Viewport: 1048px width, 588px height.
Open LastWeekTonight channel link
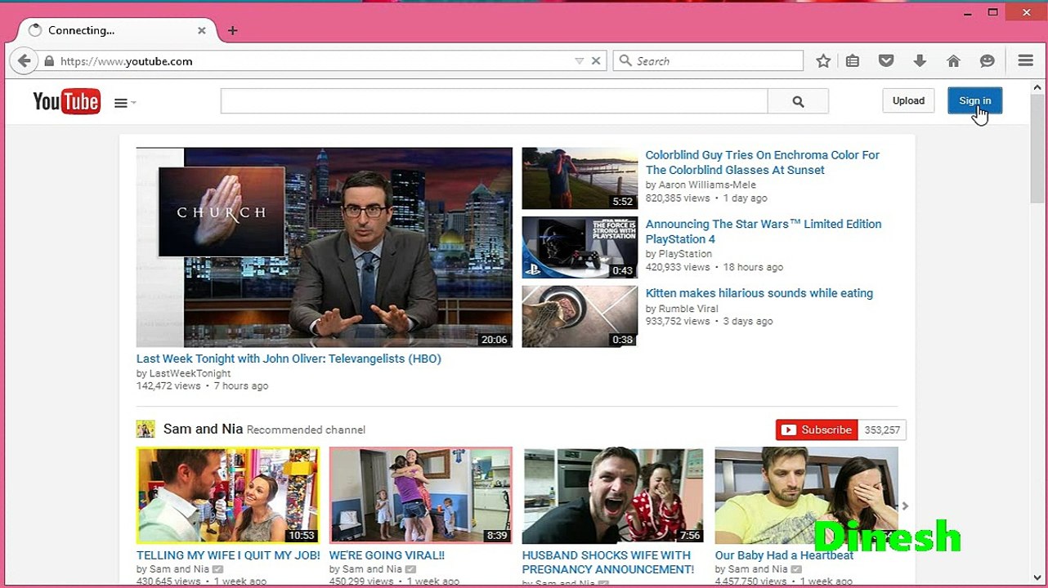190,373
